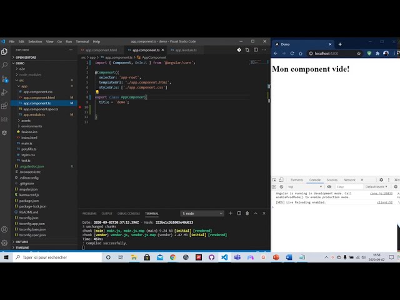Image resolution: width=400 pixels, height=300 pixels.
Task: Open Chrome extensions puzzle icon
Action: [x=377, y=53]
